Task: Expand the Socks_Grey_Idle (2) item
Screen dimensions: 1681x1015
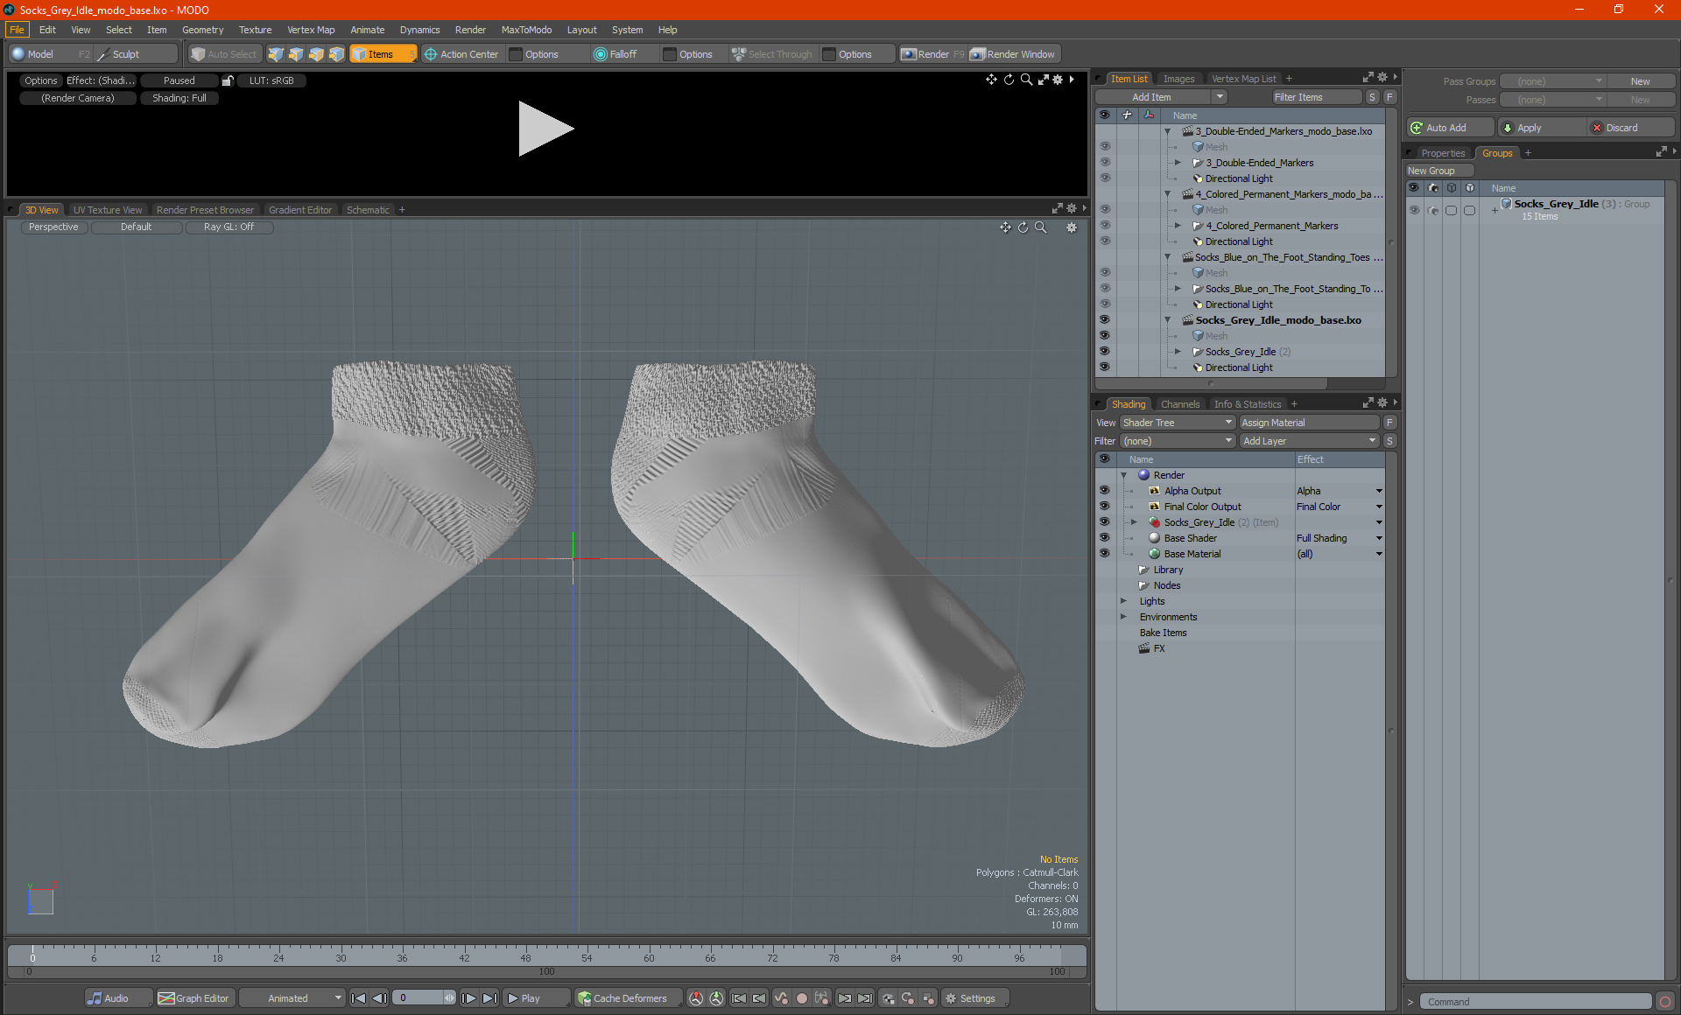Action: [1178, 352]
